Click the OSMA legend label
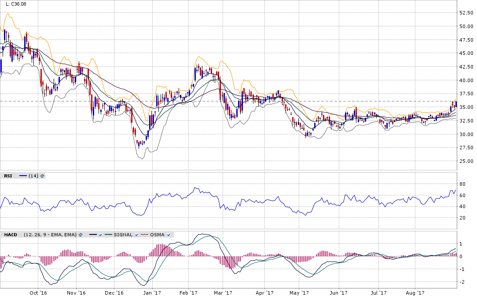477x299 pixels. pyautogui.click(x=157, y=235)
